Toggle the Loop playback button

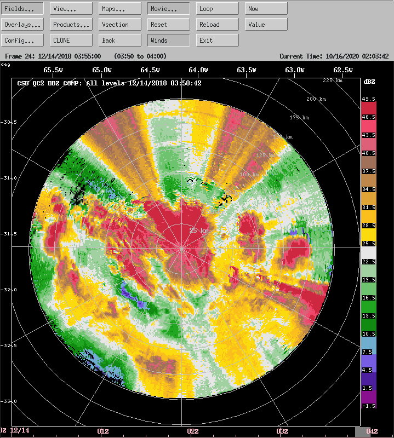(218, 9)
